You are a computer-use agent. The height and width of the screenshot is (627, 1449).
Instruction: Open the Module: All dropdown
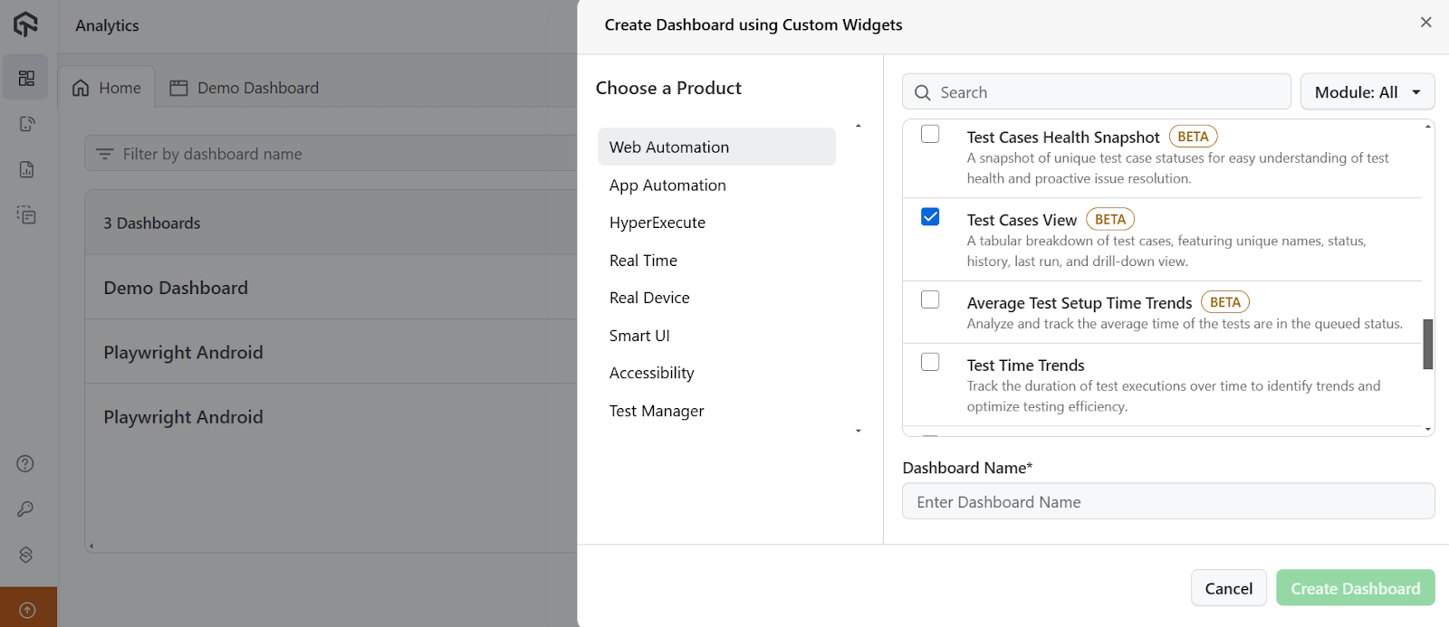pyautogui.click(x=1367, y=91)
